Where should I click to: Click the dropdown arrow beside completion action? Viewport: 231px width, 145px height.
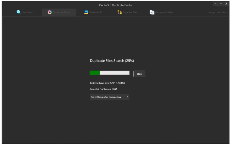pos(127,97)
